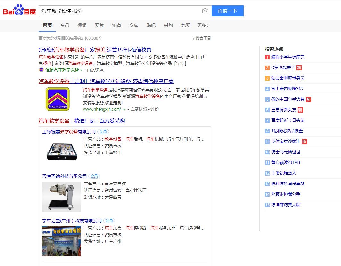341x266 pixels.
Task: Open 汽车教学设备 - 精选厂家 - 百度爱采购 result
Action: click(x=82, y=121)
